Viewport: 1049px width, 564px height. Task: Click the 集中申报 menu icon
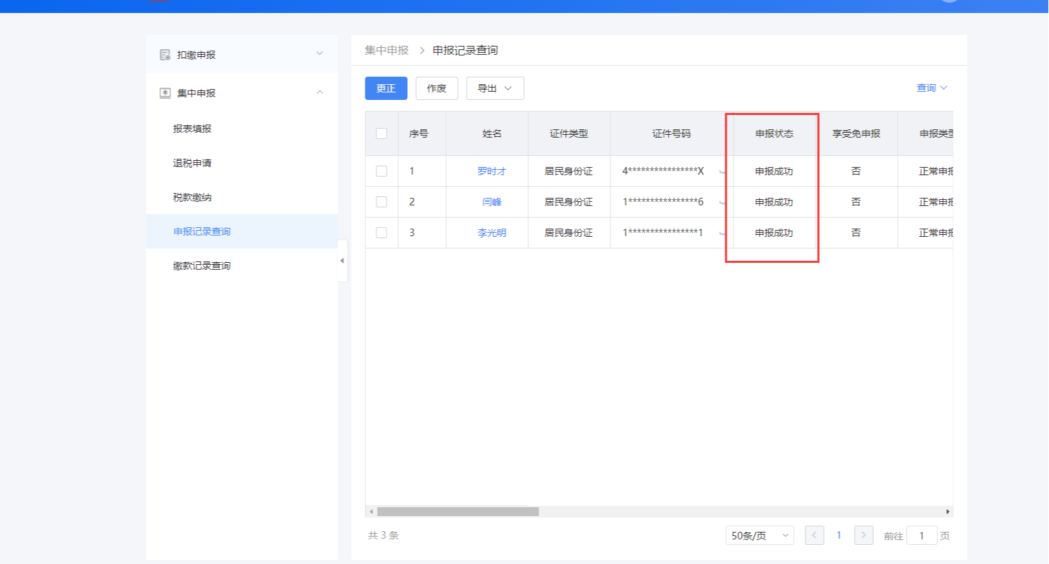click(165, 93)
